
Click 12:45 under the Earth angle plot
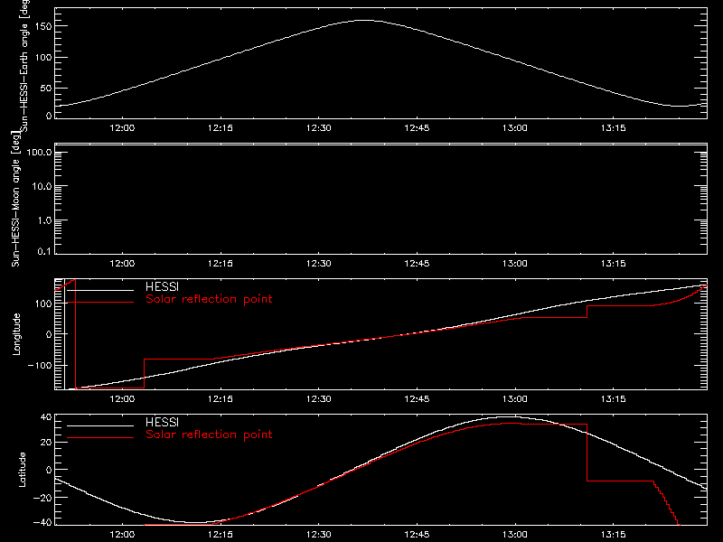click(x=417, y=127)
